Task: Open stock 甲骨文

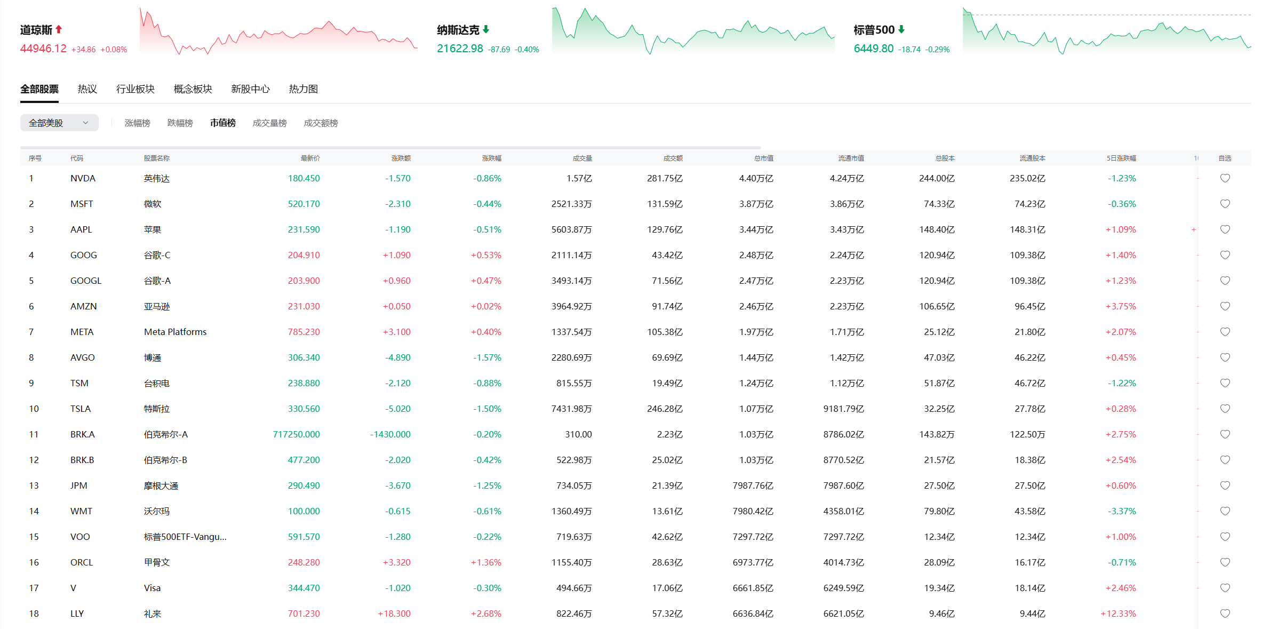Action: pyautogui.click(x=157, y=563)
